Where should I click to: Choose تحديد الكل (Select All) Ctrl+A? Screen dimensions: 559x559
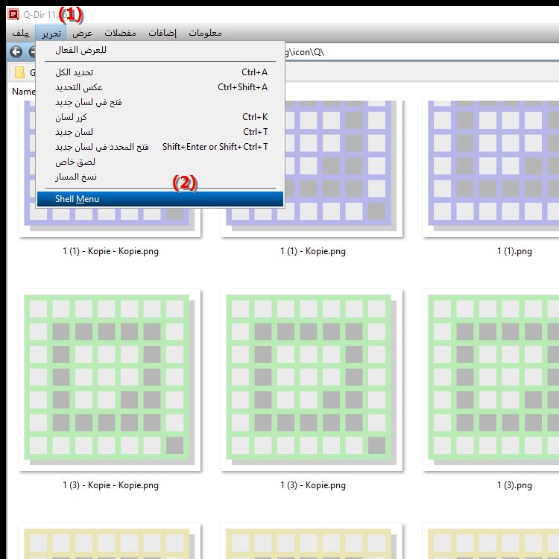[x=160, y=72]
